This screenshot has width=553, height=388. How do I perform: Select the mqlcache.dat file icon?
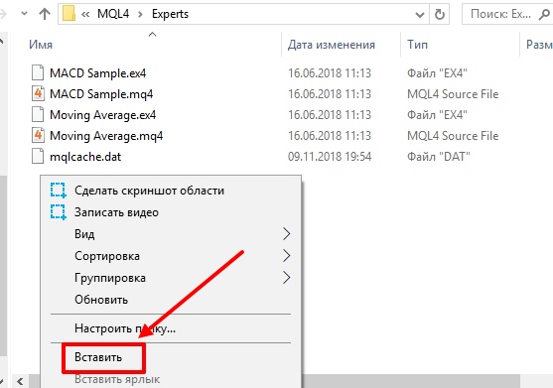[38, 156]
